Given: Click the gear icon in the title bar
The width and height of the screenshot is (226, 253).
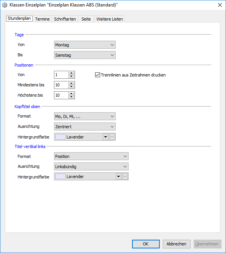Looking at the screenshot, I should tap(5, 5).
